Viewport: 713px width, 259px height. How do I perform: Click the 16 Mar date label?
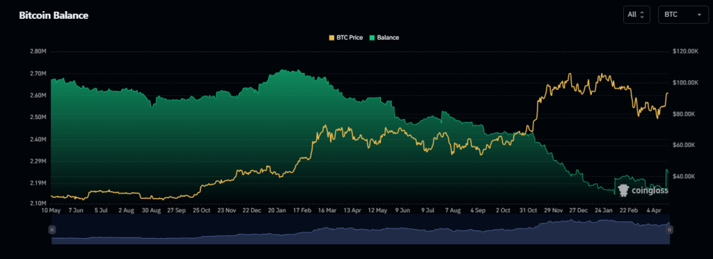pos(328,211)
